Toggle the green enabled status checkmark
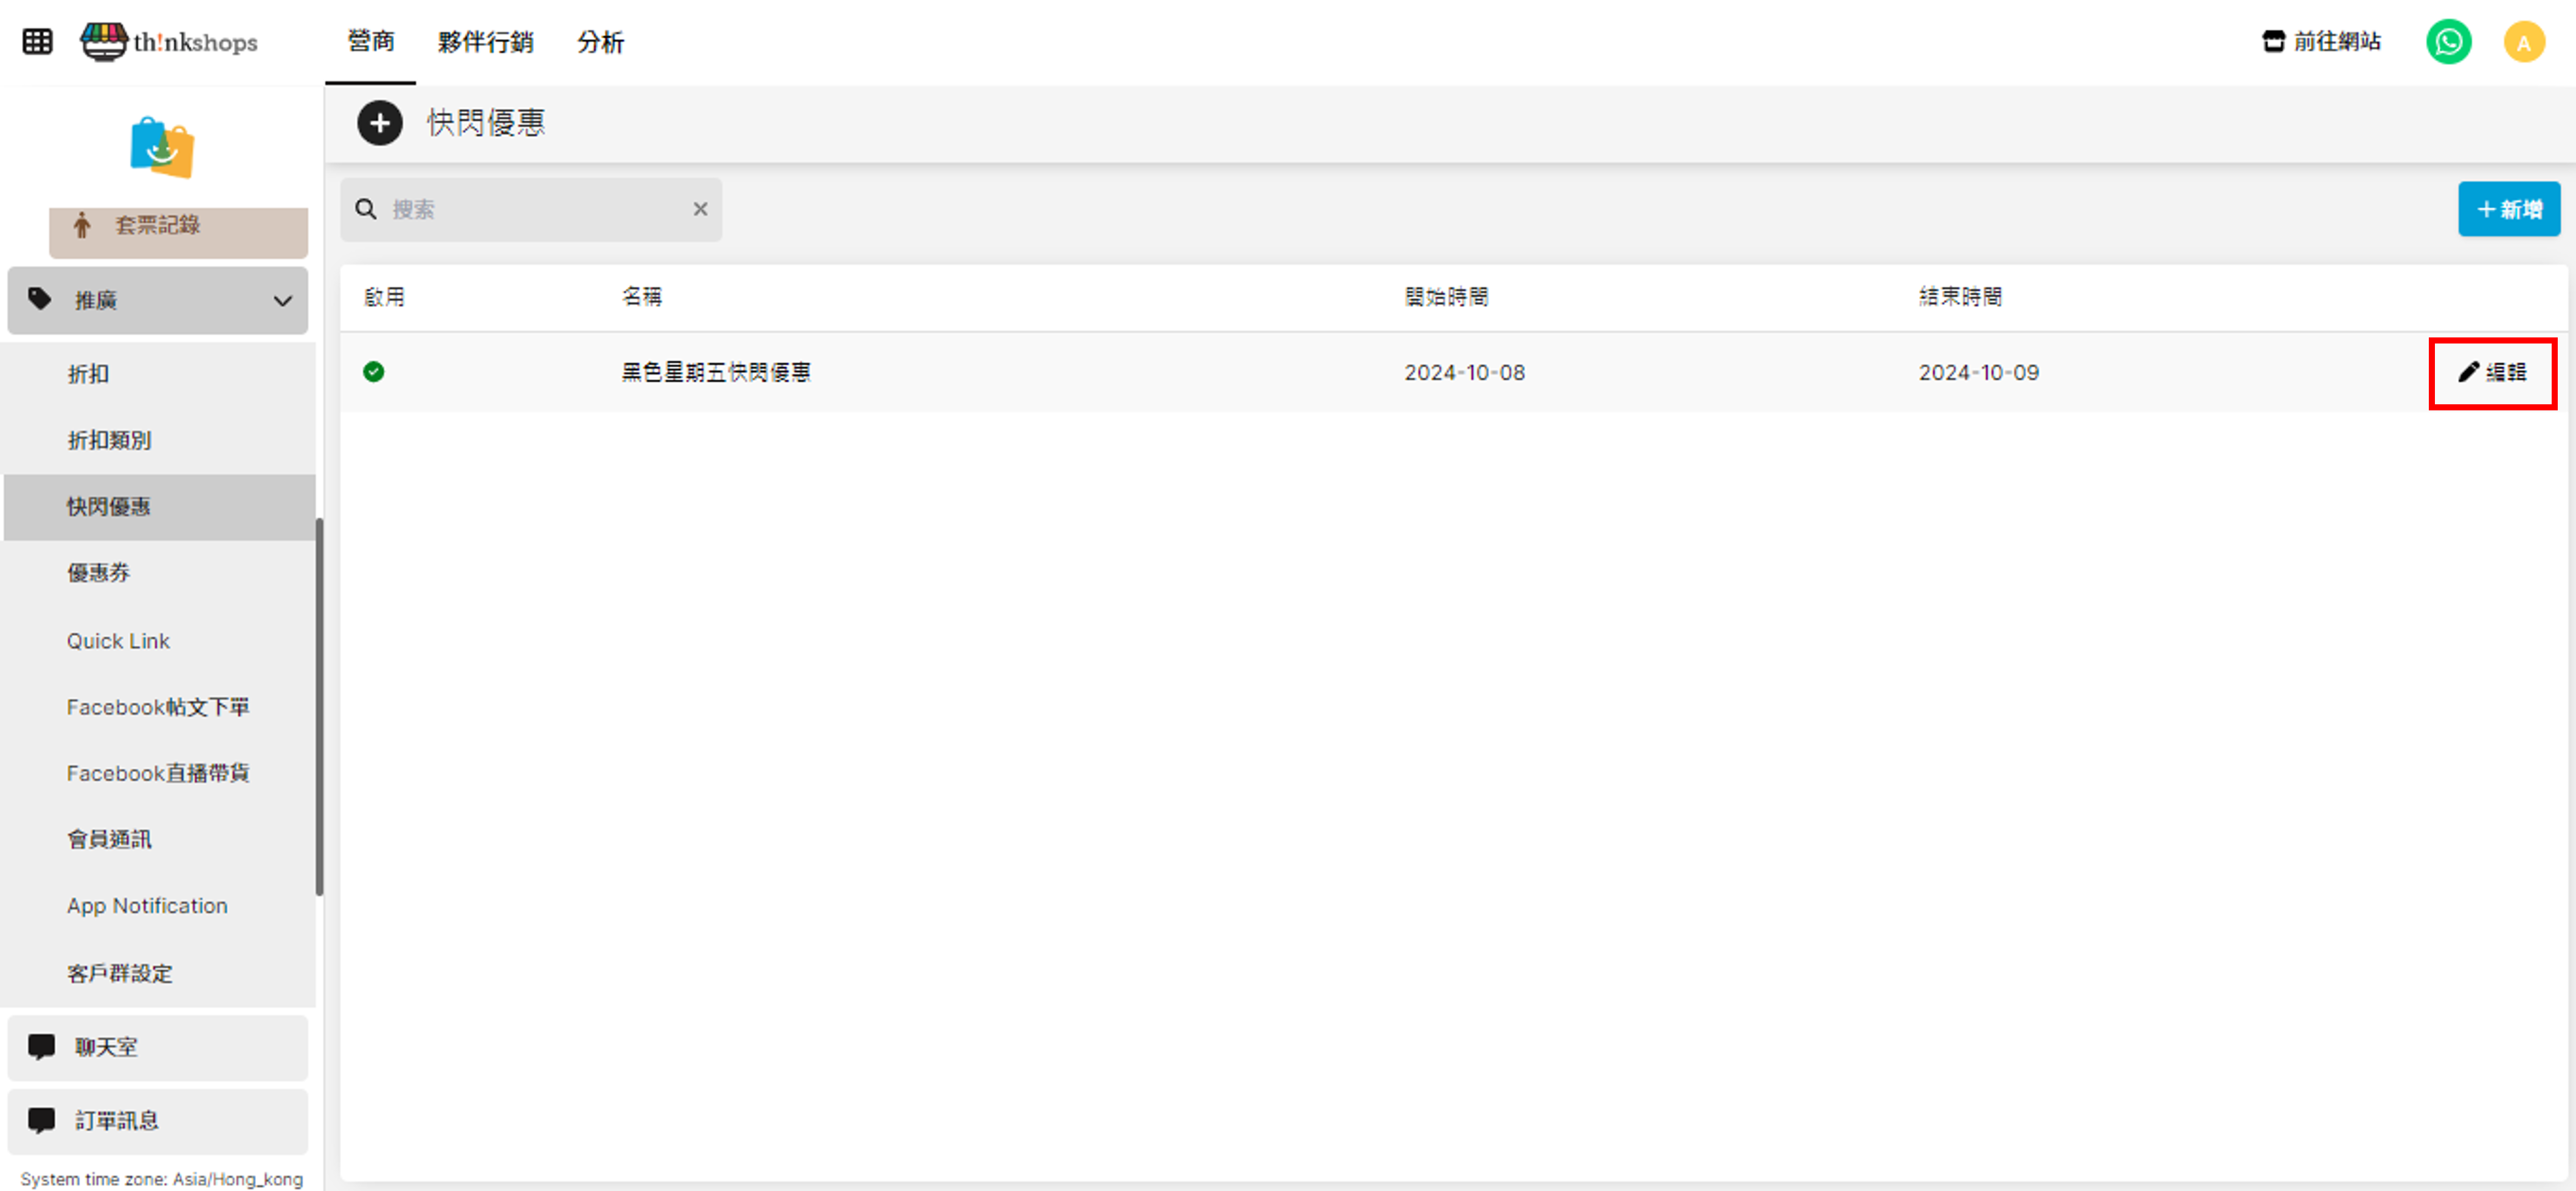 (373, 372)
